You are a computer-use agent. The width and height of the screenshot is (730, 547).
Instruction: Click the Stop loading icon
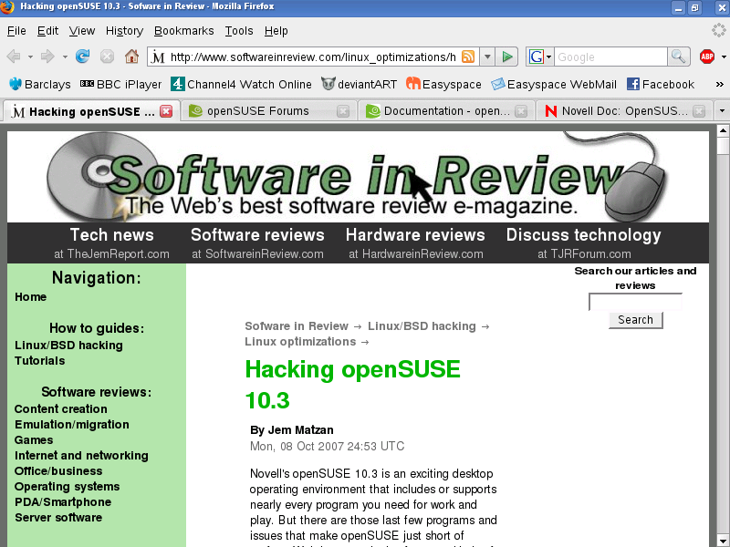(107, 57)
